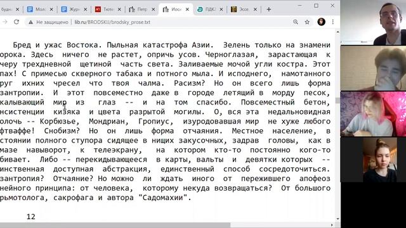Viewport: 406px width, 228px height.
Task: Open Chrome three-dot menu
Action: [332, 22]
